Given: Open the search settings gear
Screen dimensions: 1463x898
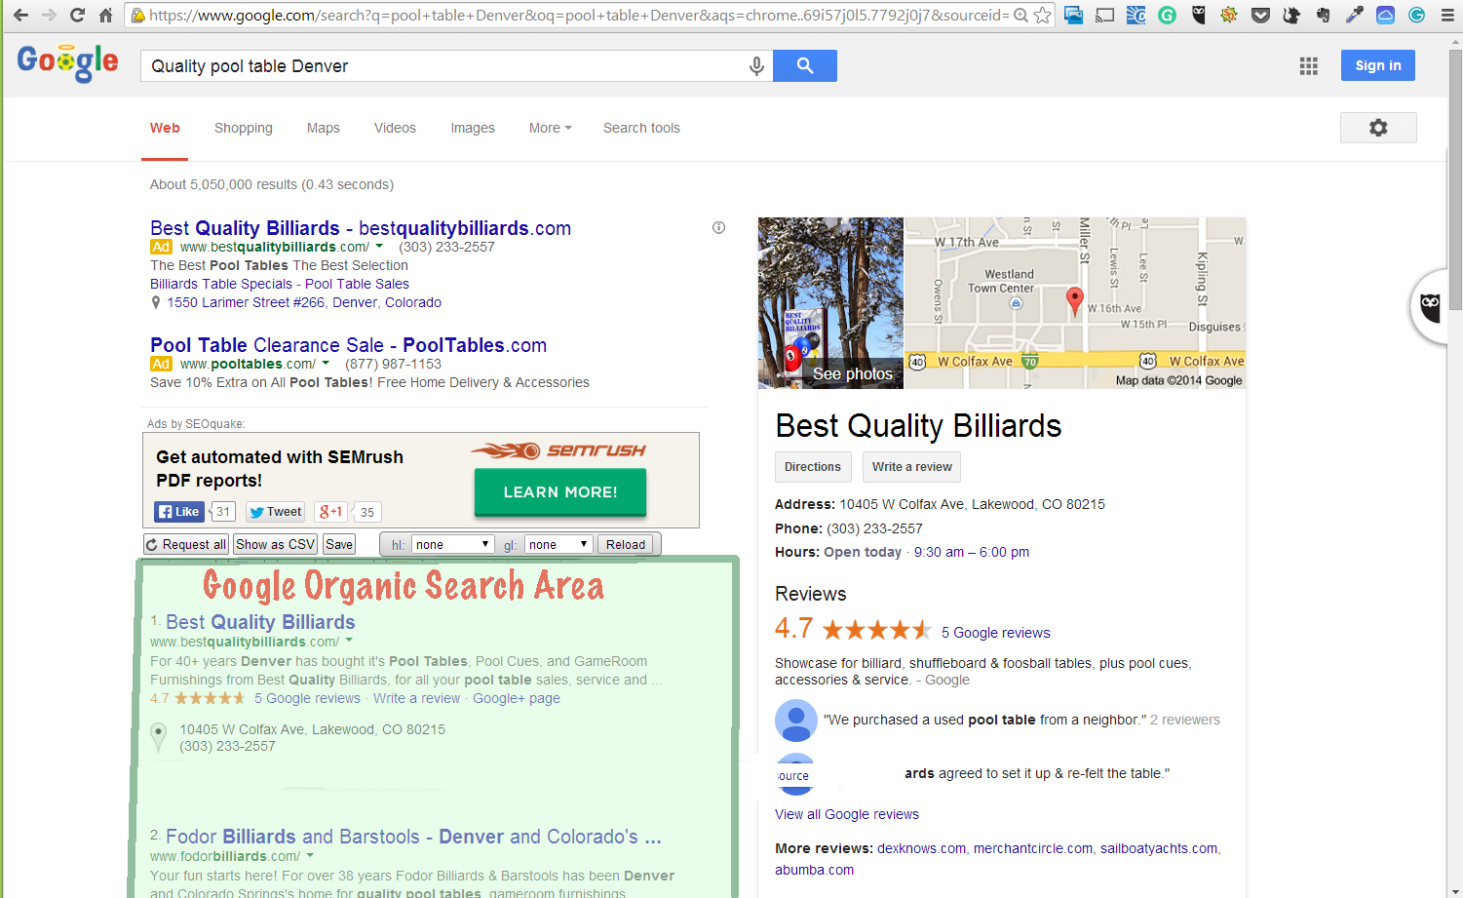Looking at the screenshot, I should pyautogui.click(x=1378, y=128).
